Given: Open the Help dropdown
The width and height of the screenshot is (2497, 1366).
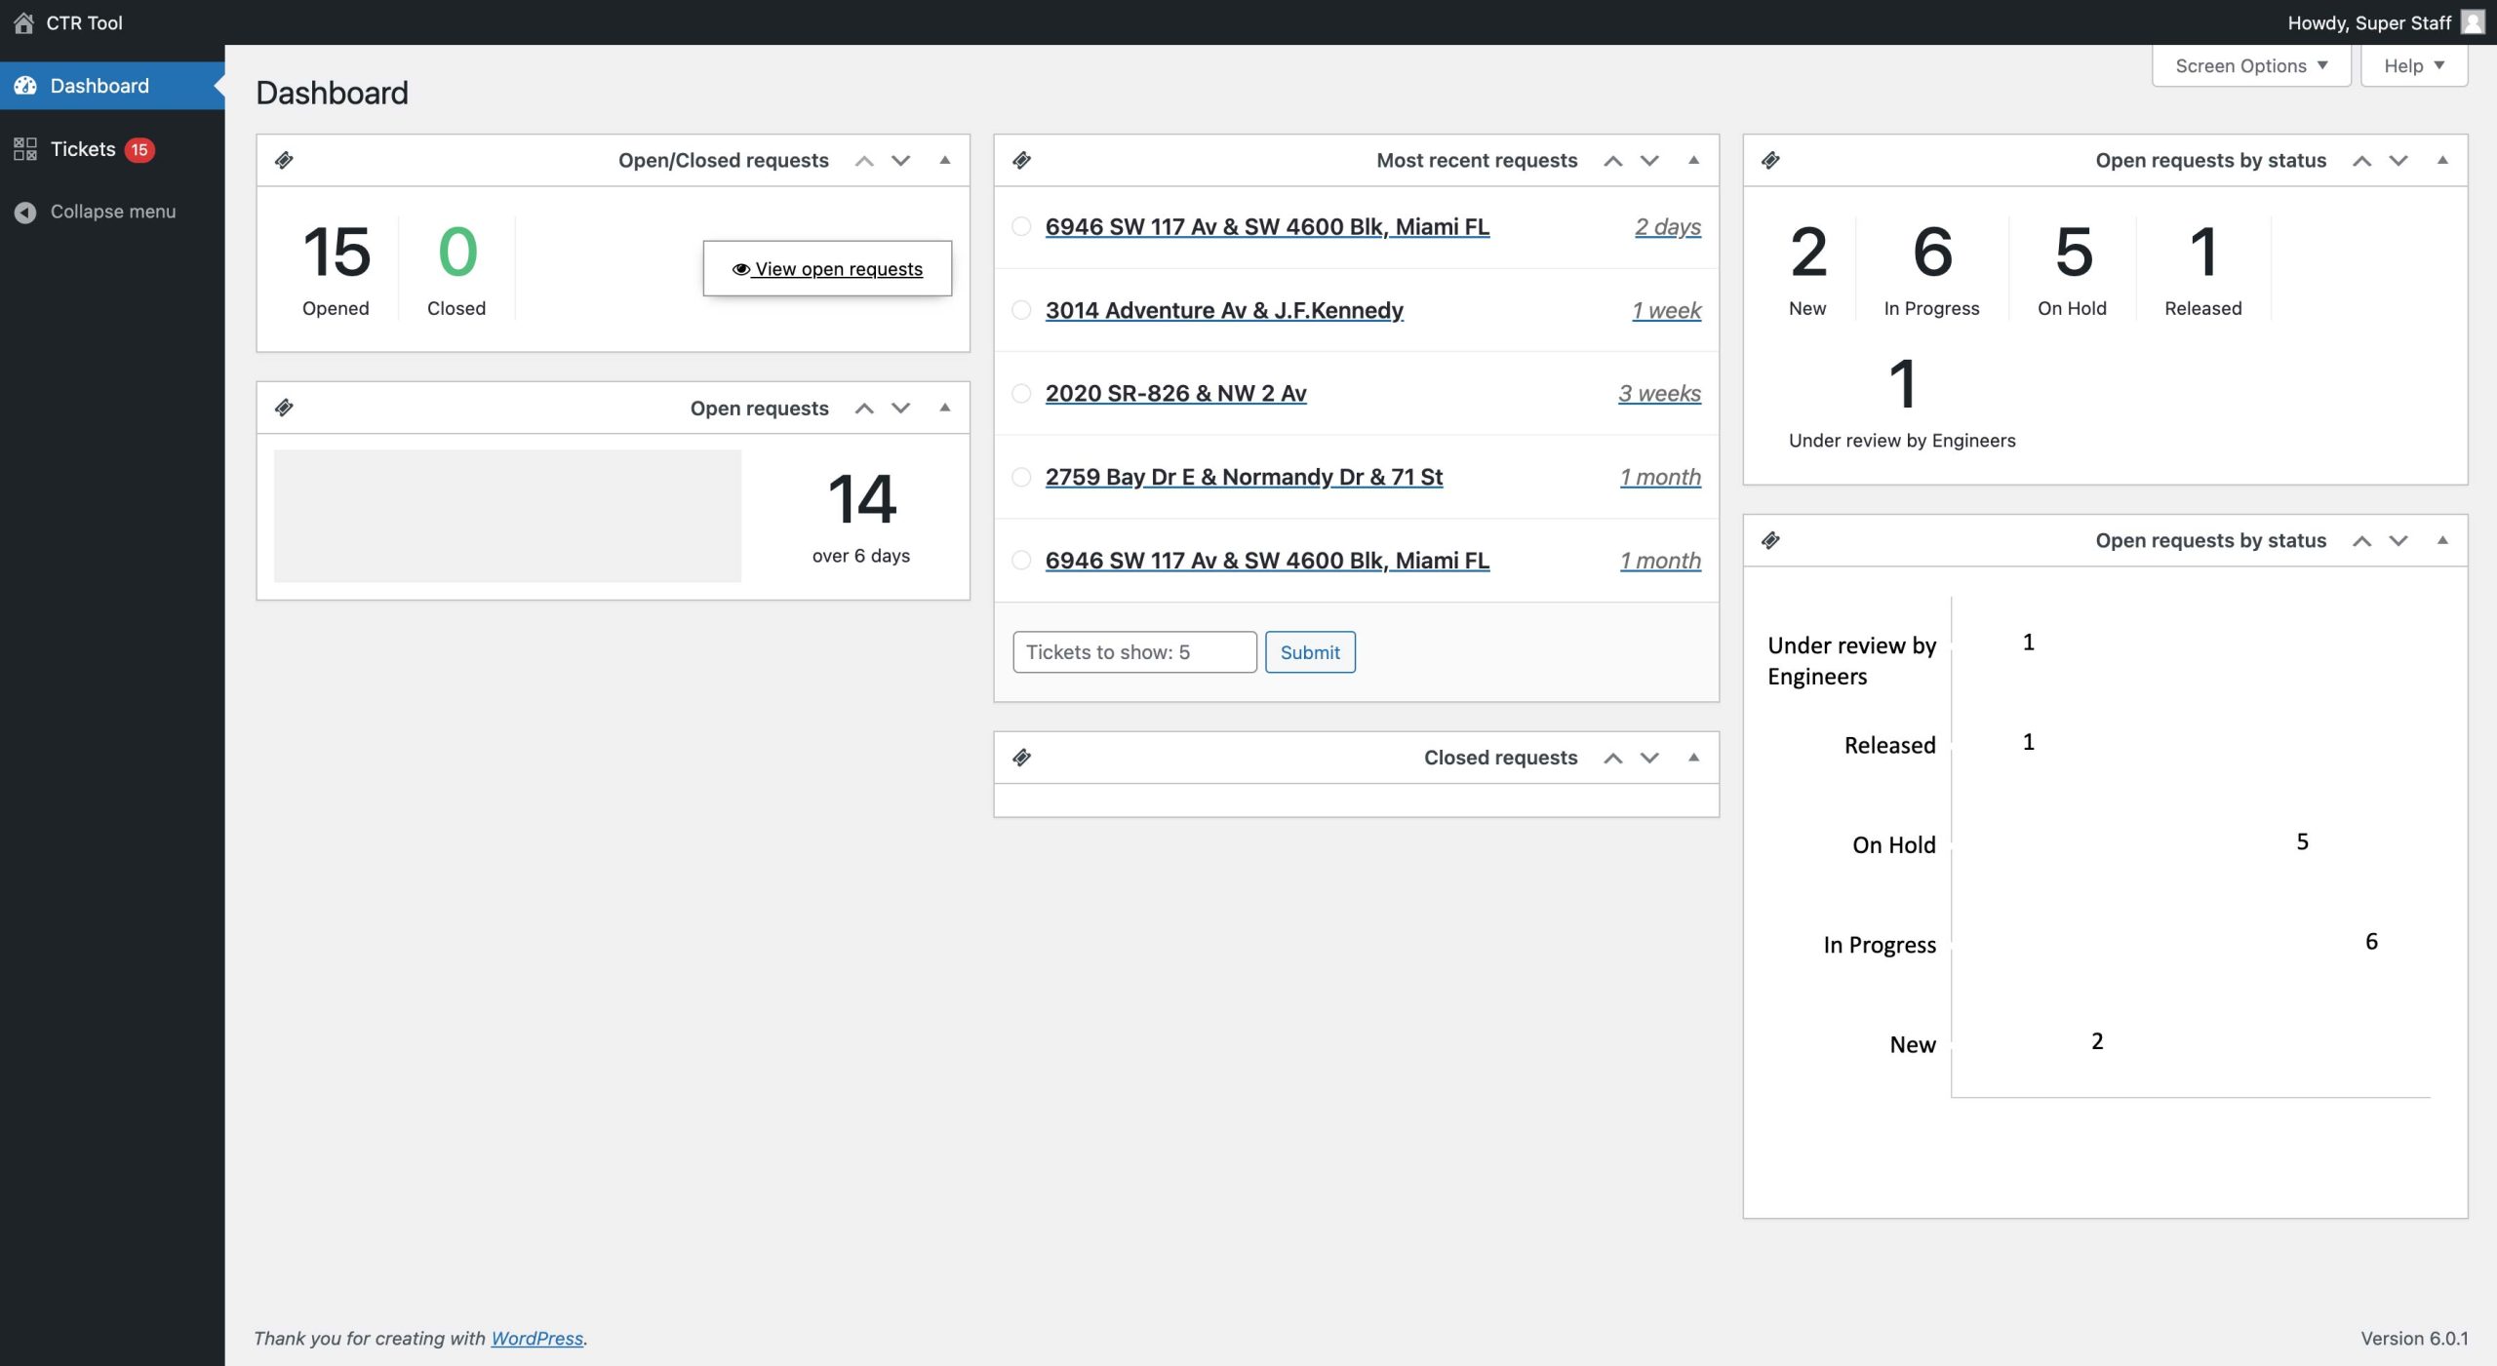Looking at the screenshot, I should tap(2414, 65).
